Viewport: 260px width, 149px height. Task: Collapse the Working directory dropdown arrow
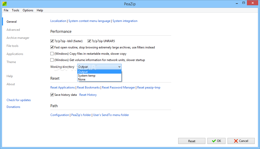[x=119, y=67]
